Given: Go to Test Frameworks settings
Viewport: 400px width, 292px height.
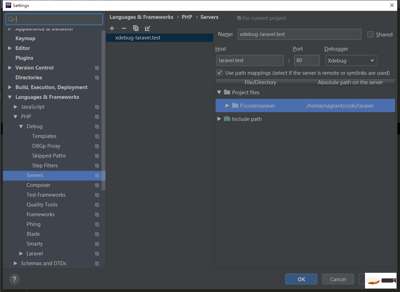Looking at the screenshot, I should pos(46,195).
